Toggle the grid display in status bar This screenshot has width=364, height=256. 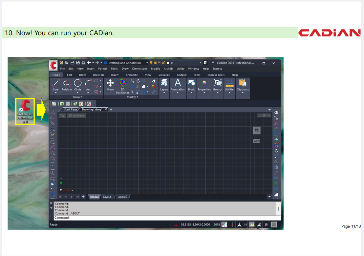point(274,225)
